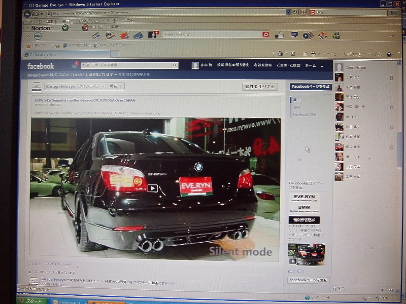Image resolution: width=406 pixels, height=304 pixels.
Task: Click the Facebook search input field
Action: point(126,65)
